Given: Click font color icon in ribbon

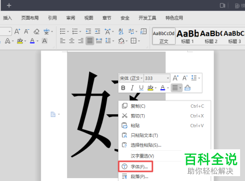Looking at the screenshot, I should click(x=32, y=40).
